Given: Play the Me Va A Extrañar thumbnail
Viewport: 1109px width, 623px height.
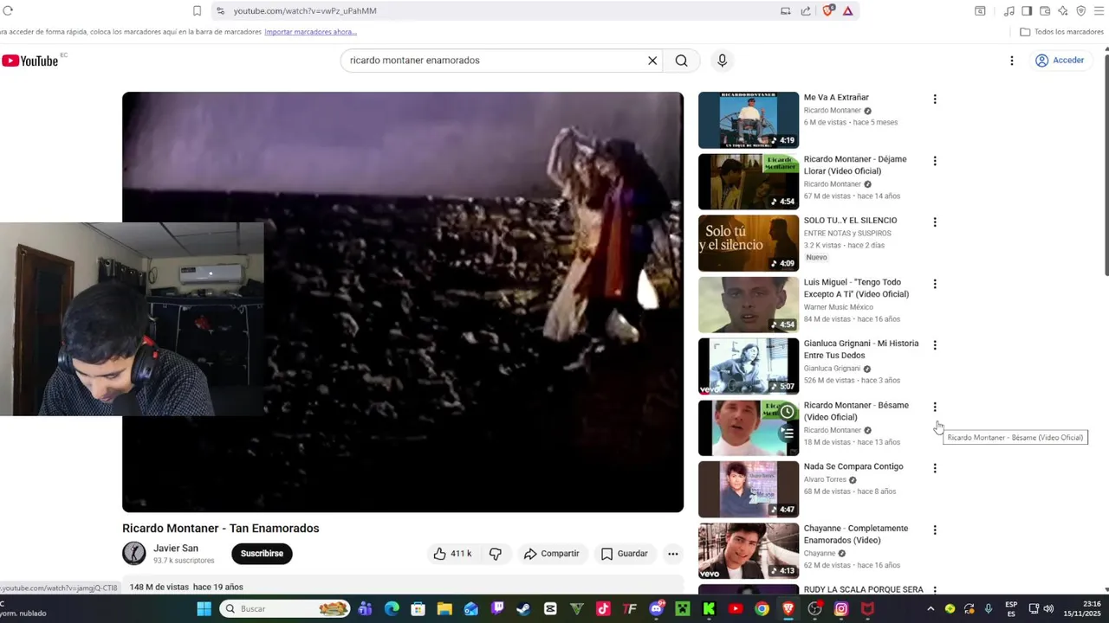Looking at the screenshot, I should pyautogui.click(x=749, y=120).
